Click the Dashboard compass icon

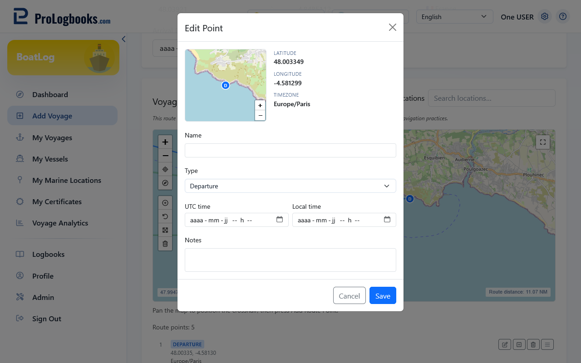(20, 94)
